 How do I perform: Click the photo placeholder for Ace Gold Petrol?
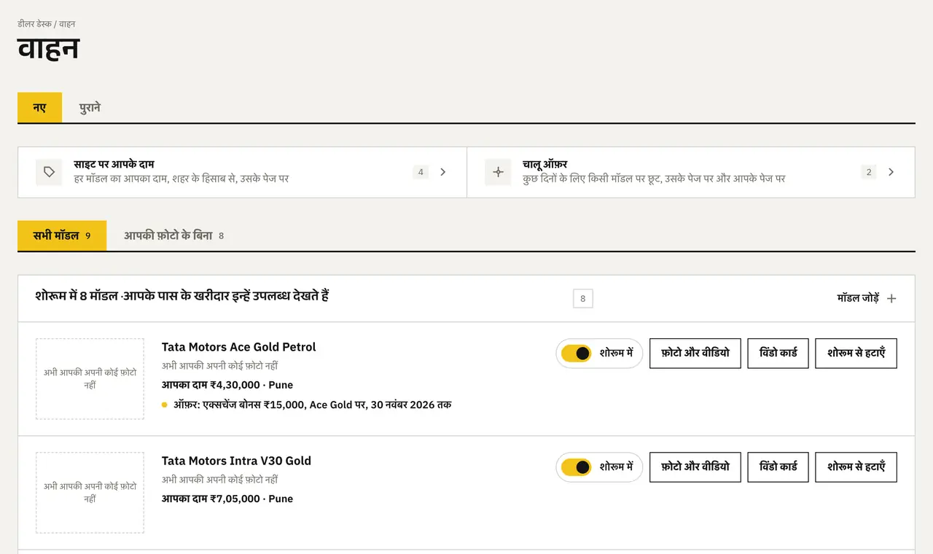pos(90,378)
